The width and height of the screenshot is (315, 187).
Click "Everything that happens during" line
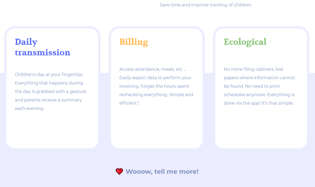click(x=49, y=83)
